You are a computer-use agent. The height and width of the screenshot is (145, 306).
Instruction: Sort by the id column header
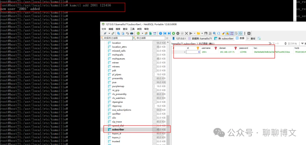coord(193,48)
